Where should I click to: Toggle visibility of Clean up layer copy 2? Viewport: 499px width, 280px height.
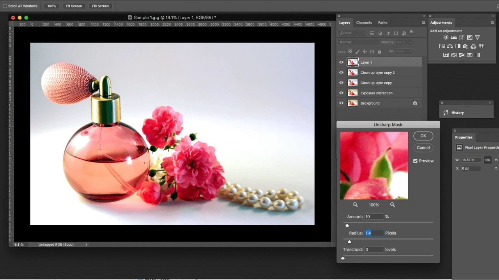341,73
